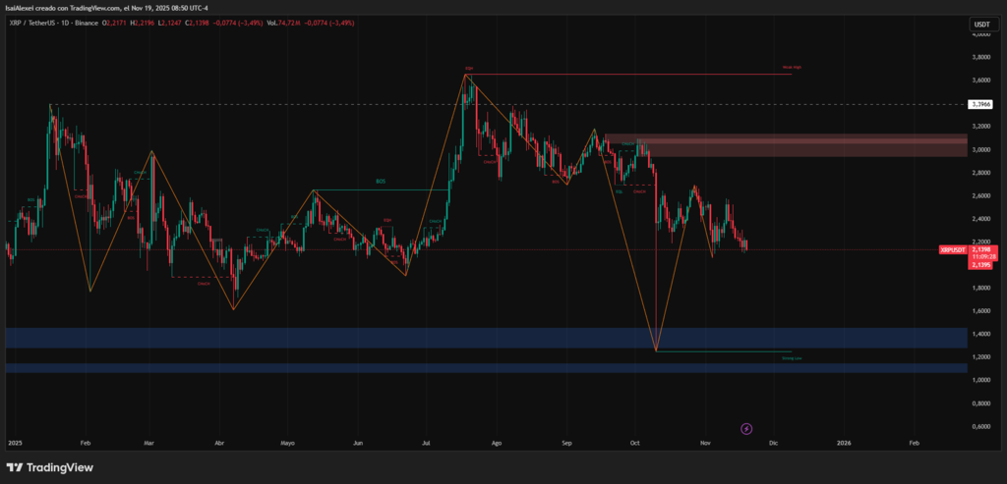The height and width of the screenshot is (484, 1007).
Task: Open the USDT currency selector
Action: [981, 25]
